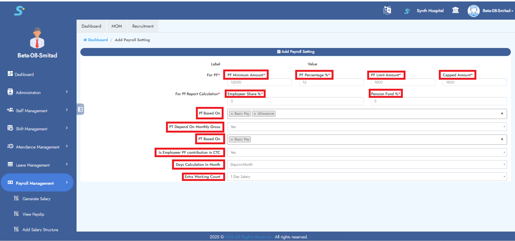Open Add Salary Structure in sidebar

point(40,230)
